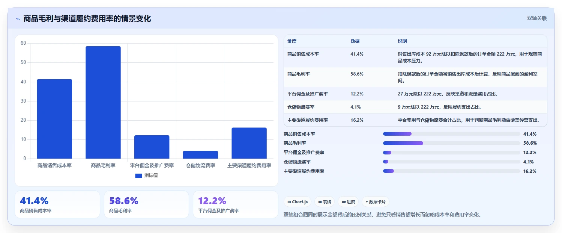The image size is (562, 233).
Task: Click the 表格 tag chip
Action: (325, 202)
